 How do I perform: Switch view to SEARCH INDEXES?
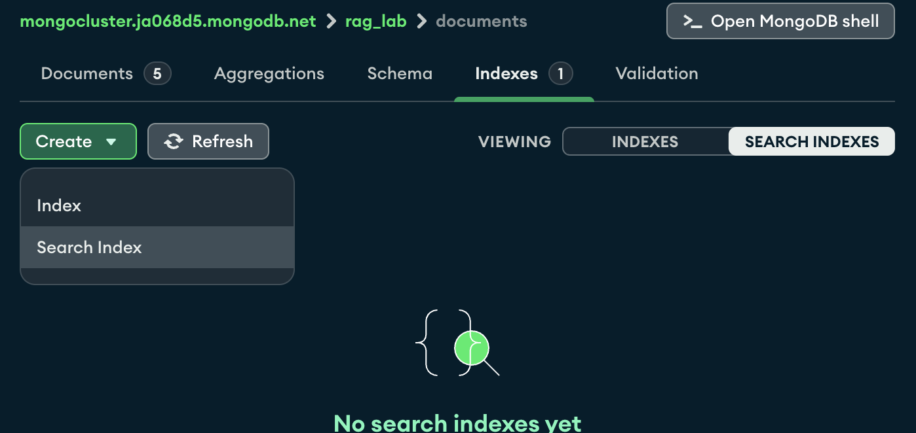pyautogui.click(x=812, y=141)
